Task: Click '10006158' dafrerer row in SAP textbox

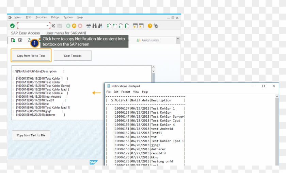Action: (x=39, y=115)
